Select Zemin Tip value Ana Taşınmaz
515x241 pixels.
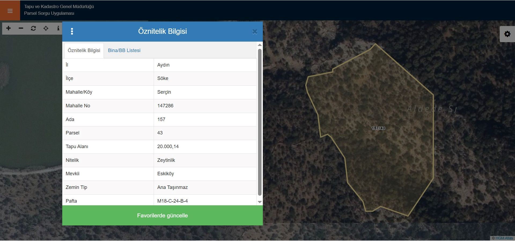(205, 187)
